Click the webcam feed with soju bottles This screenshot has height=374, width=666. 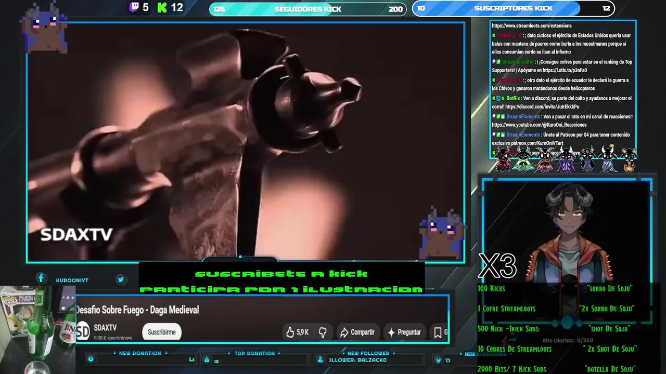(37, 330)
